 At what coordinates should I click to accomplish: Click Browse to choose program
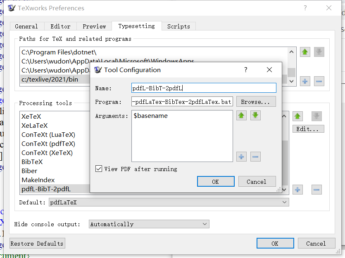click(256, 102)
